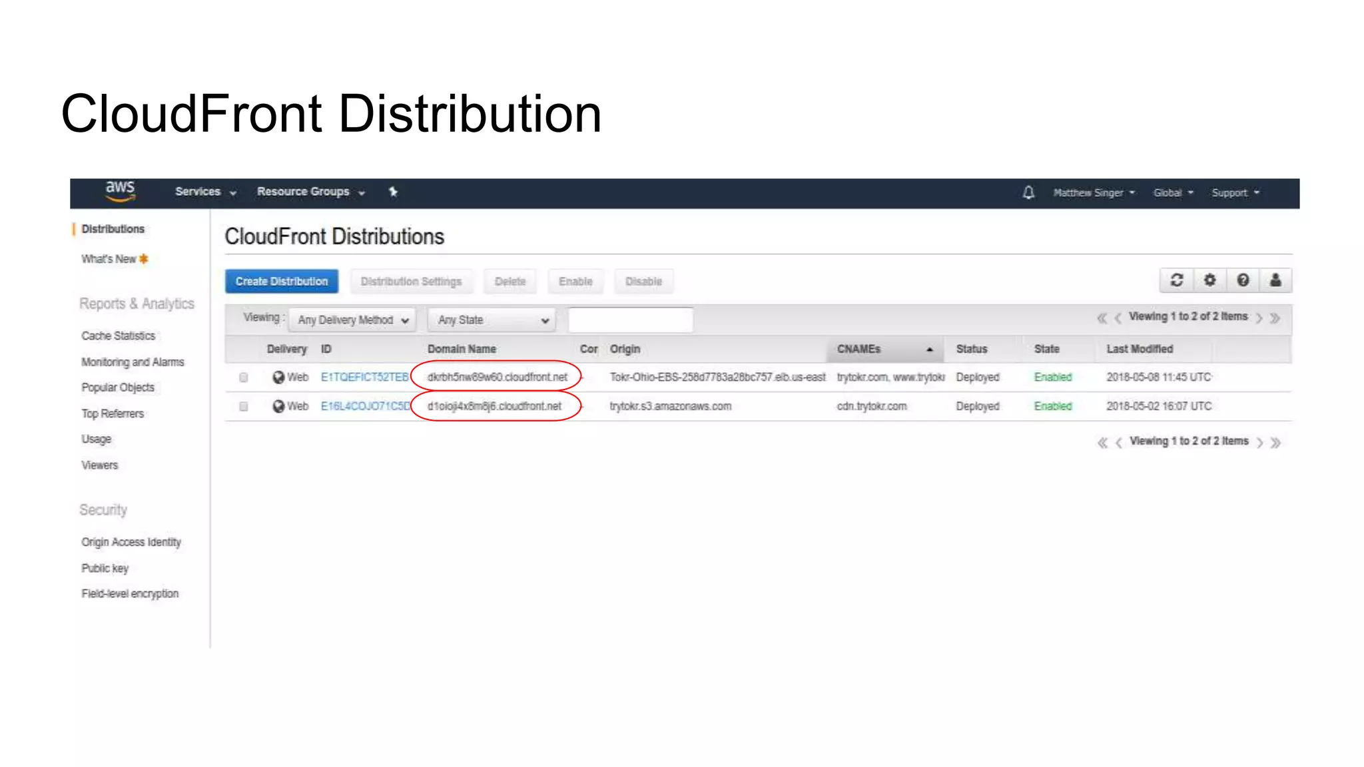
Task: Click the globe Web icon for E1TQEFICT52TEB row
Action: tap(278, 377)
